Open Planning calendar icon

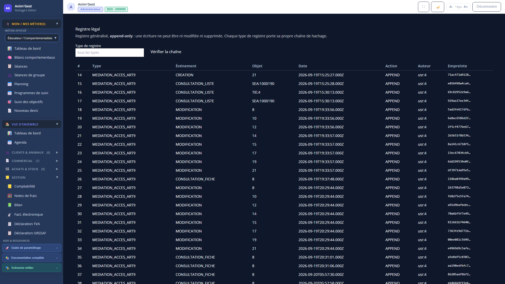coord(9,84)
